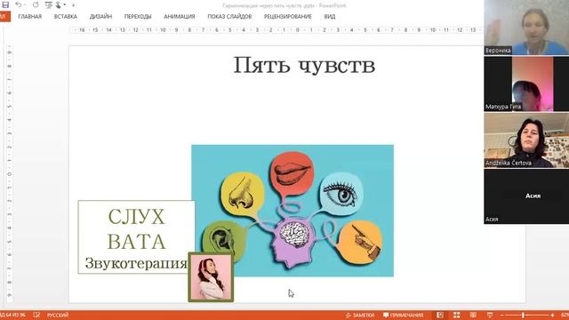Switch to the ГЛАВНАЯ ribbon tab

click(x=29, y=17)
